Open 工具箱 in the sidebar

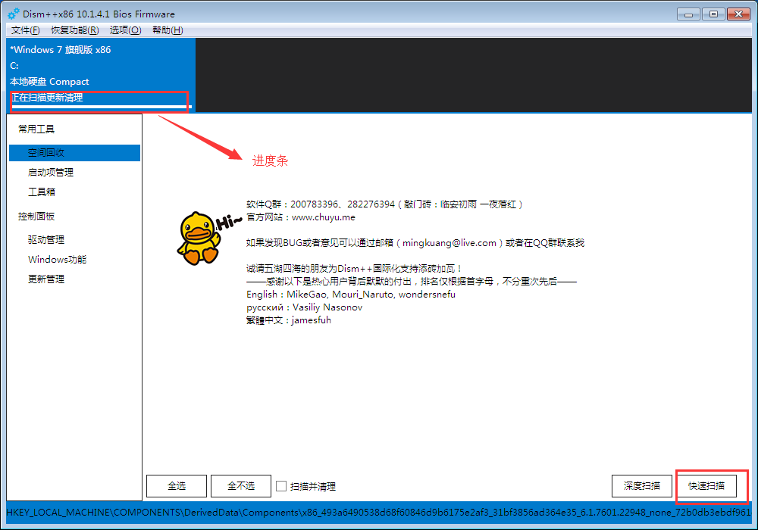pos(42,192)
